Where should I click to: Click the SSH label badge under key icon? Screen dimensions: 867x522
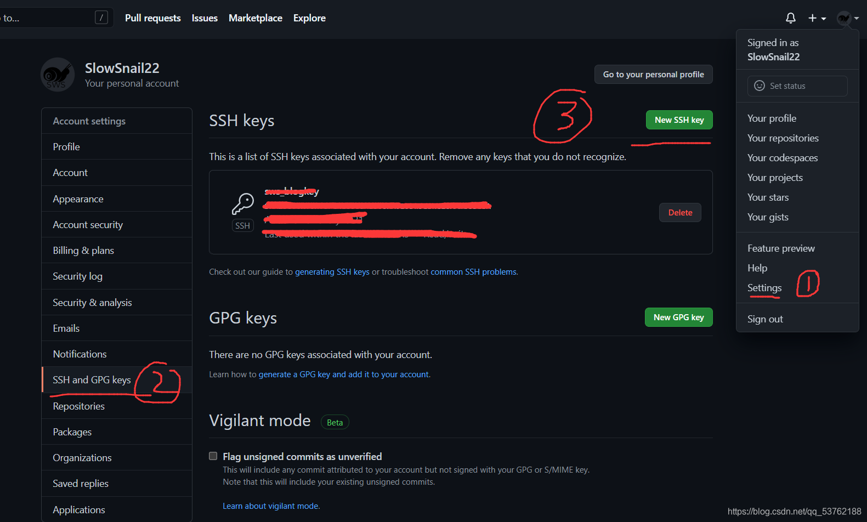click(242, 225)
